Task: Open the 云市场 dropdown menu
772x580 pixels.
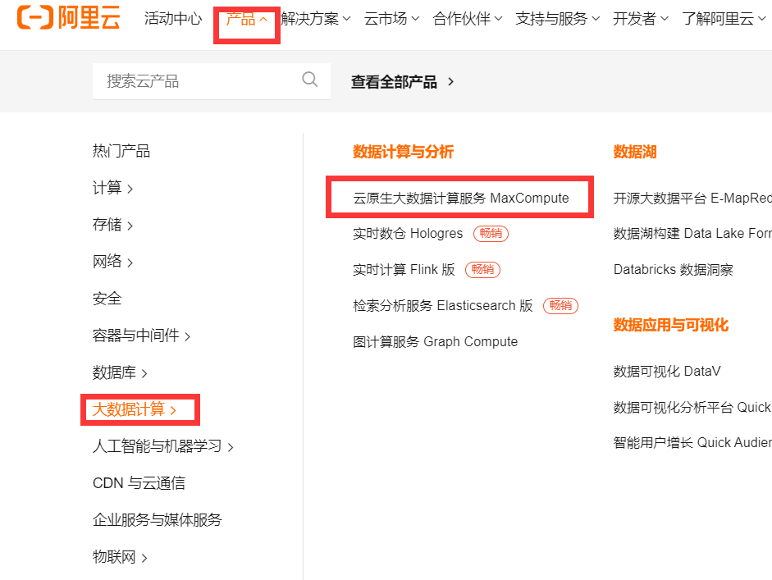Action: click(390, 17)
